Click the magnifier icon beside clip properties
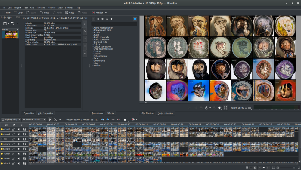 pyautogui.click(x=85, y=24)
